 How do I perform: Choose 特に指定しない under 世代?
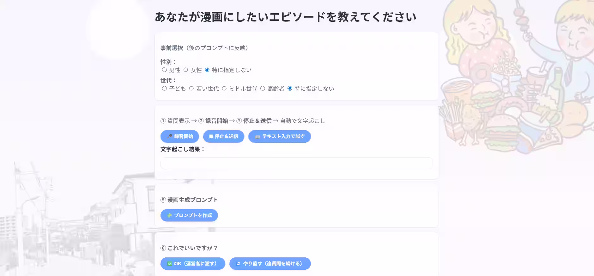click(290, 89)
